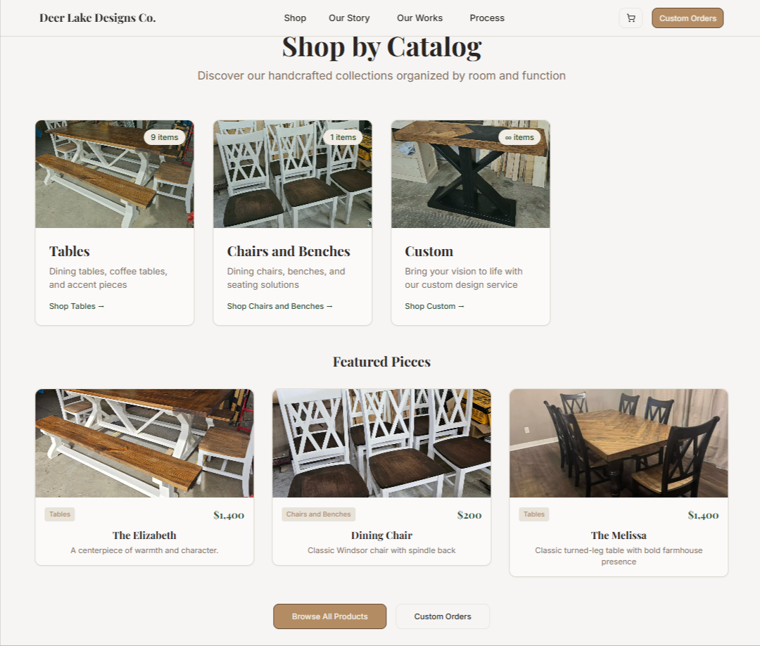Select the Chairs and Benches product tag

(319, 514)
